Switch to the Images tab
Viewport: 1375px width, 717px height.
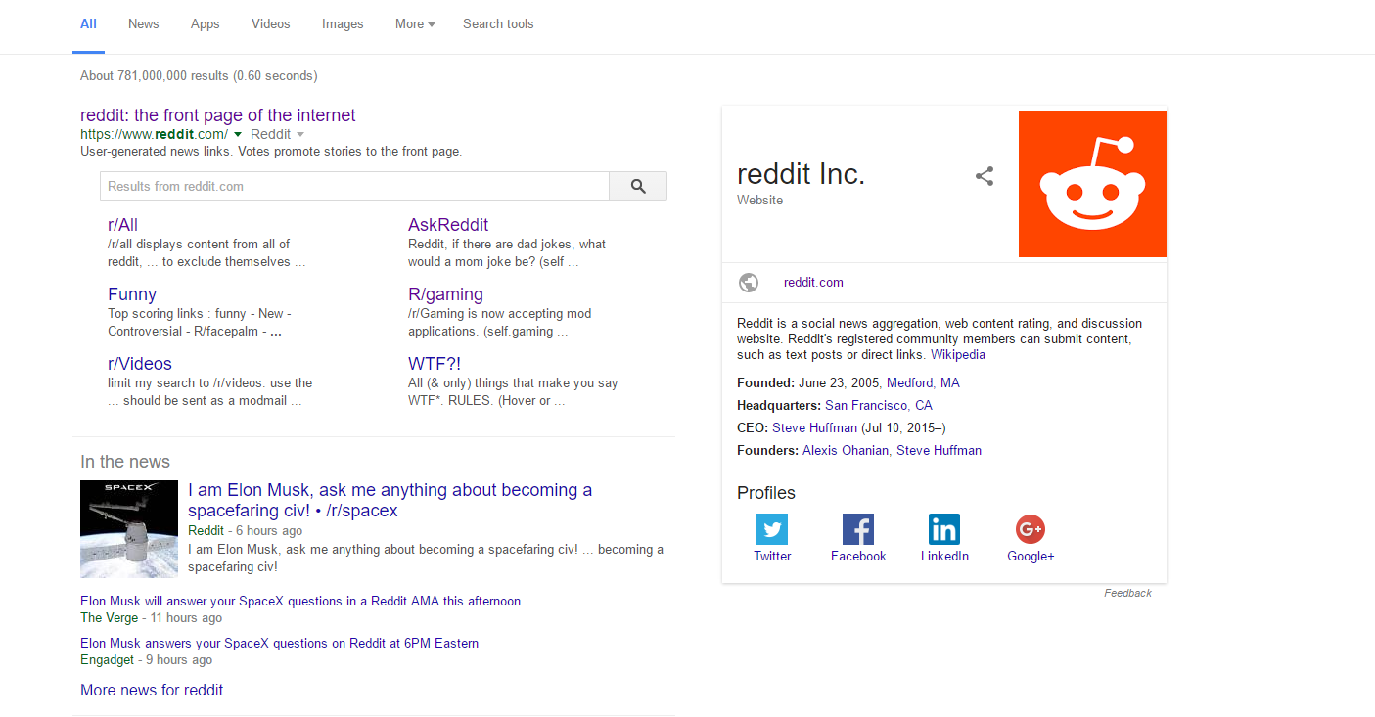pyautogui.click(x=343, y=23)
